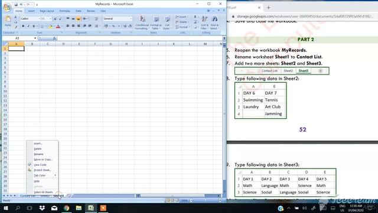Viewport: 378px width, 213px height.
Task: Open the Data ribbon tab
Action: (79, 11)
